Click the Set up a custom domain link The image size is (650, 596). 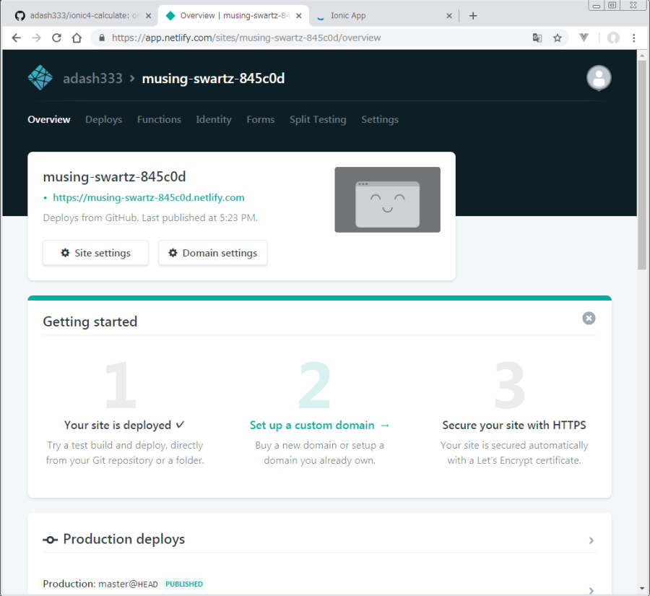coord(319,426)
